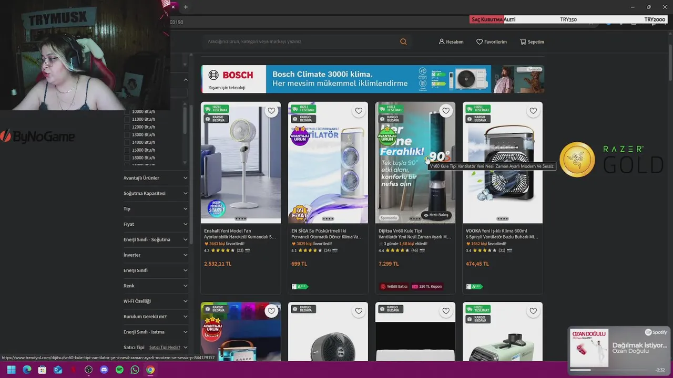Expand Soğutma Kapasitesi filter

click(156, 193)
